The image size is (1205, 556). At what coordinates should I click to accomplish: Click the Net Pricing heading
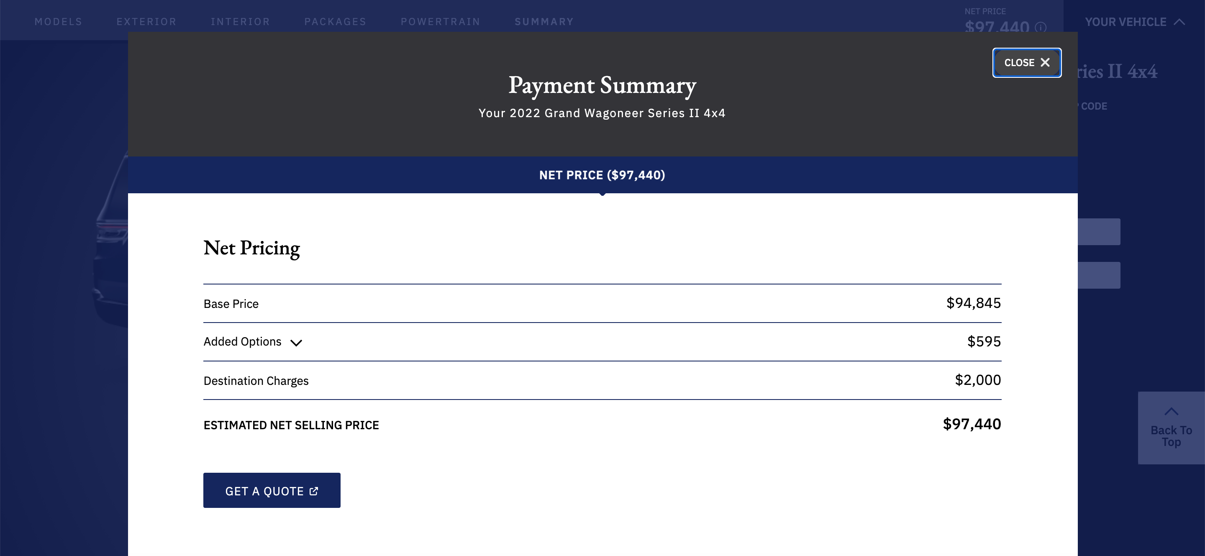(251, 248)
